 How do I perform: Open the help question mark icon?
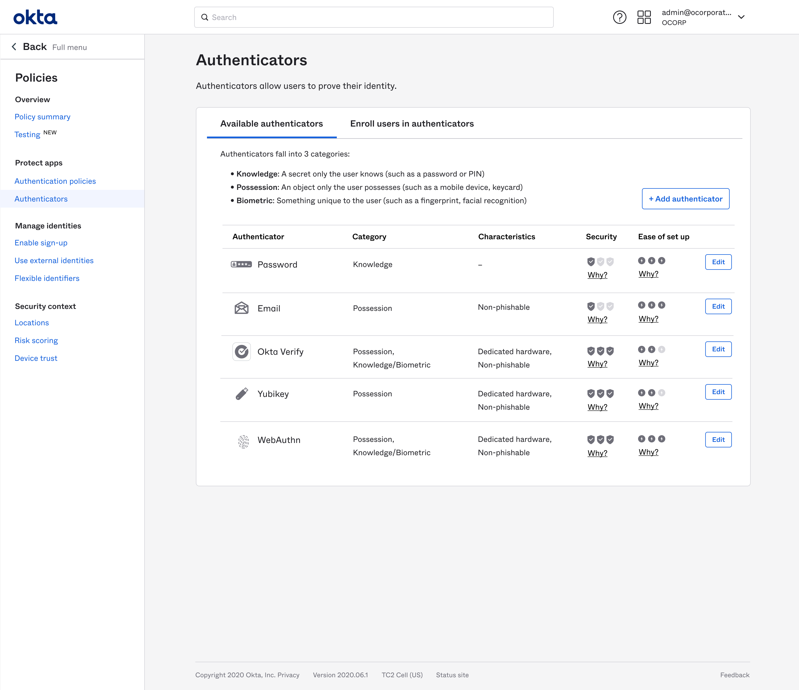pyautogui.click(x=619, y=17)
